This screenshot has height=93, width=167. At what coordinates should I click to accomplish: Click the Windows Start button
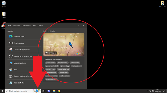(x=2, y=91)
